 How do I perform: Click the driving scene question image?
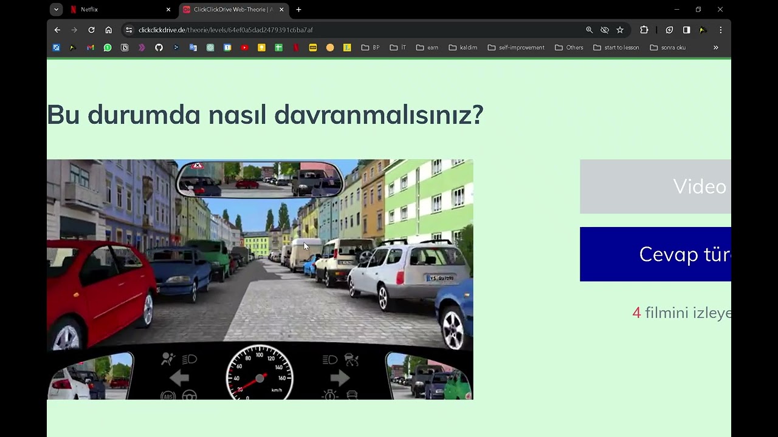tap(260, 279)
